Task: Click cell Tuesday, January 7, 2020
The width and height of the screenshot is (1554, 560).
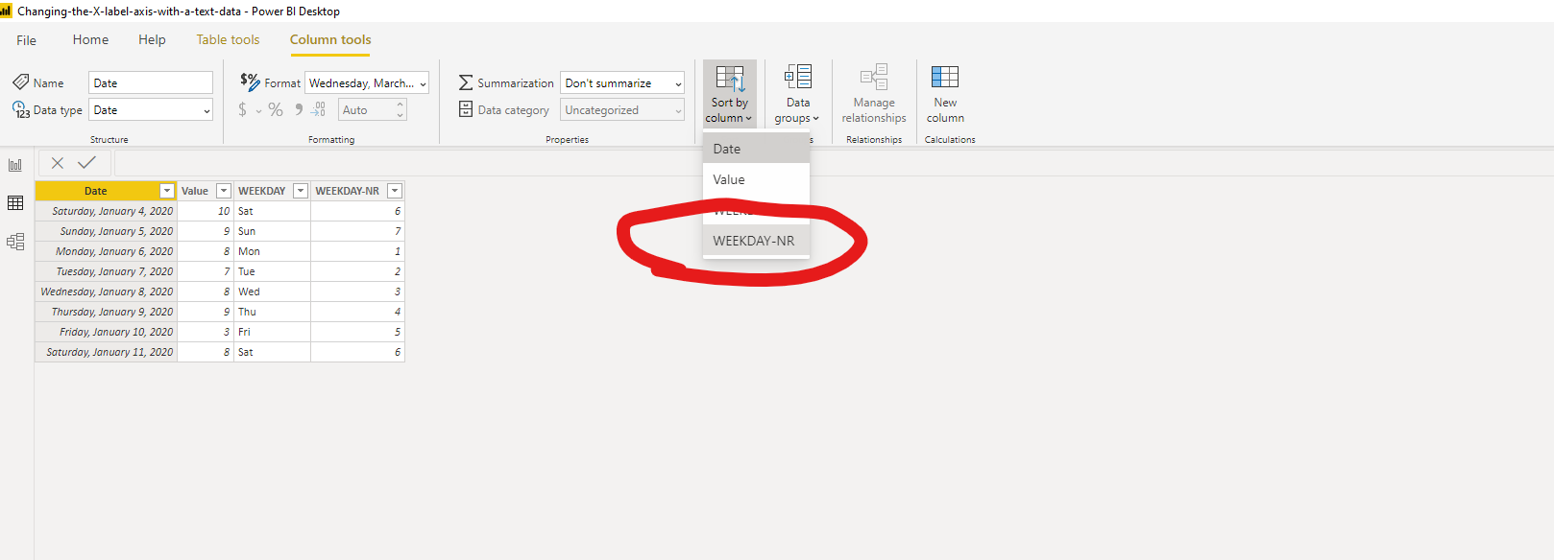Action: (107, 271)
